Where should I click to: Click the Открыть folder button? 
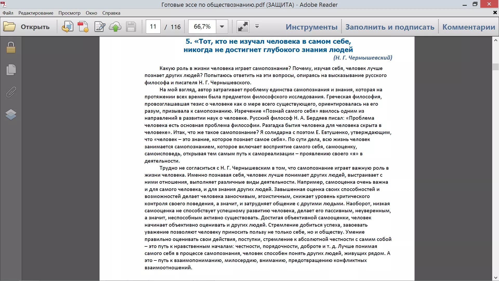[26, 27]
